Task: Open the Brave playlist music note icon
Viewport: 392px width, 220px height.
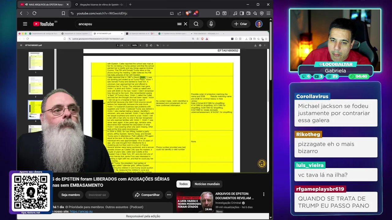Action: pyautogui.click(x=235, y=13)
